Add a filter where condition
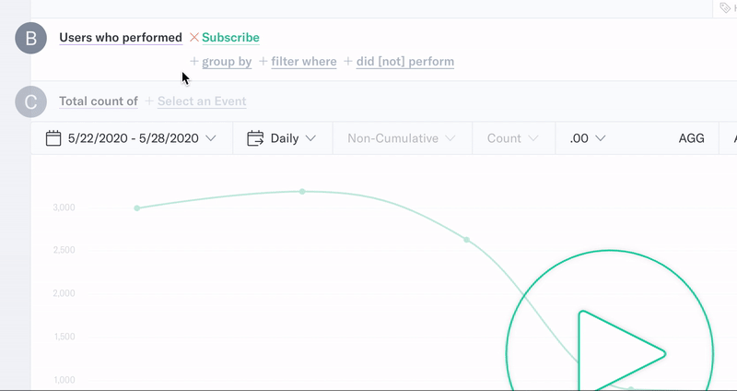 [x=304, y=62]
